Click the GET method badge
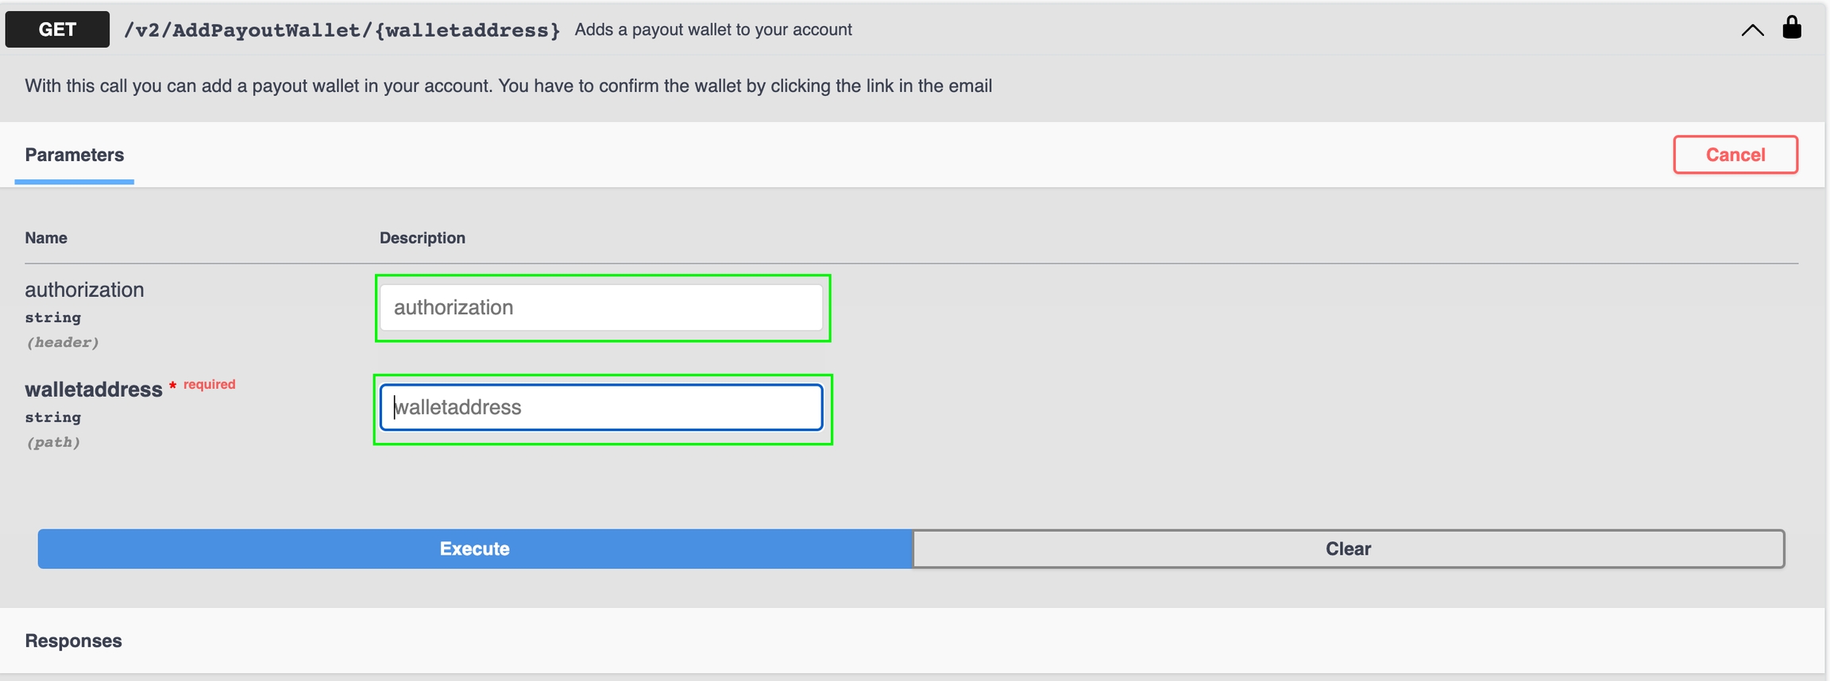 [57, 29]
